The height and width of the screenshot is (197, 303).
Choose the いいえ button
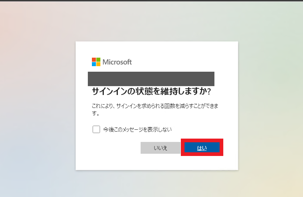tap(161, 148)
